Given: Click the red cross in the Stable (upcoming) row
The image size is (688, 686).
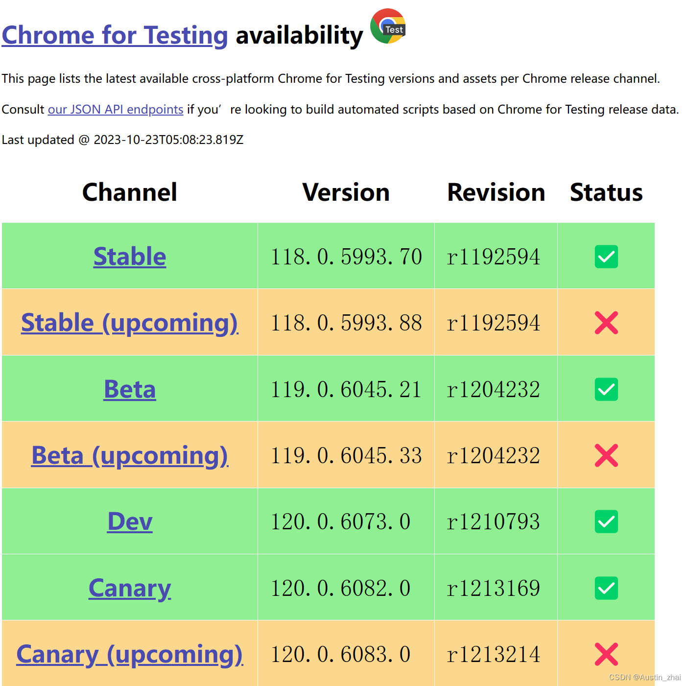Looking at the screenshot, I should (606, 323).
